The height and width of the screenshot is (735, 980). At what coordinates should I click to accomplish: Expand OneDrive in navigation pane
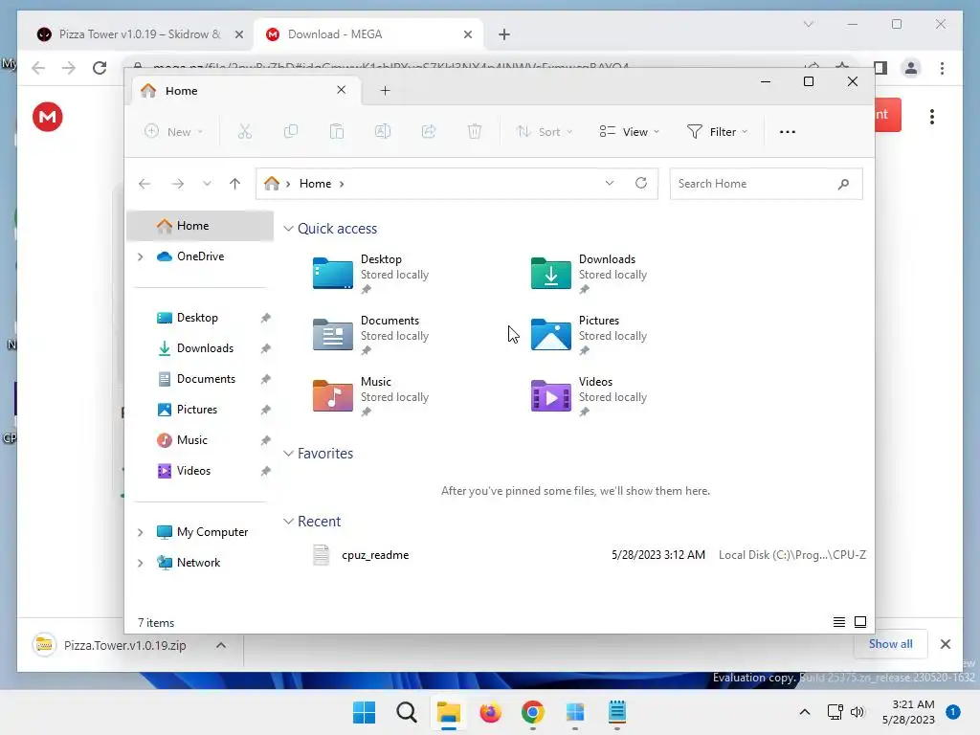click(x=140, y=256)
